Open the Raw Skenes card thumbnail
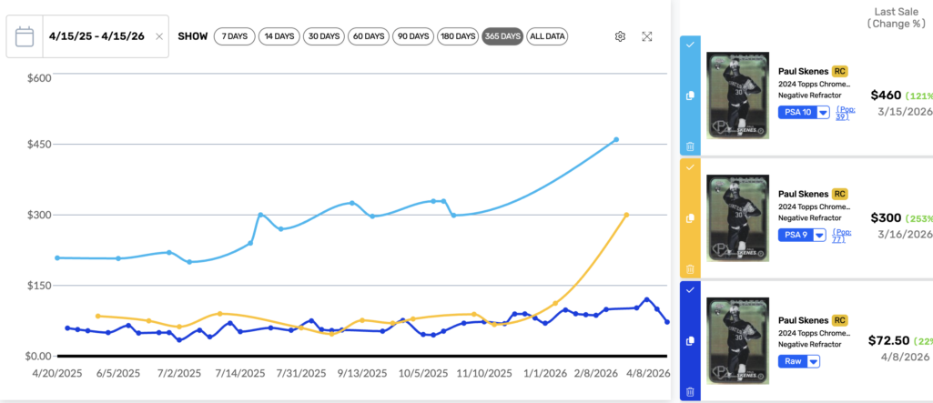The width and height of the screenshot is (933, 403). click(x=738, y=340)
